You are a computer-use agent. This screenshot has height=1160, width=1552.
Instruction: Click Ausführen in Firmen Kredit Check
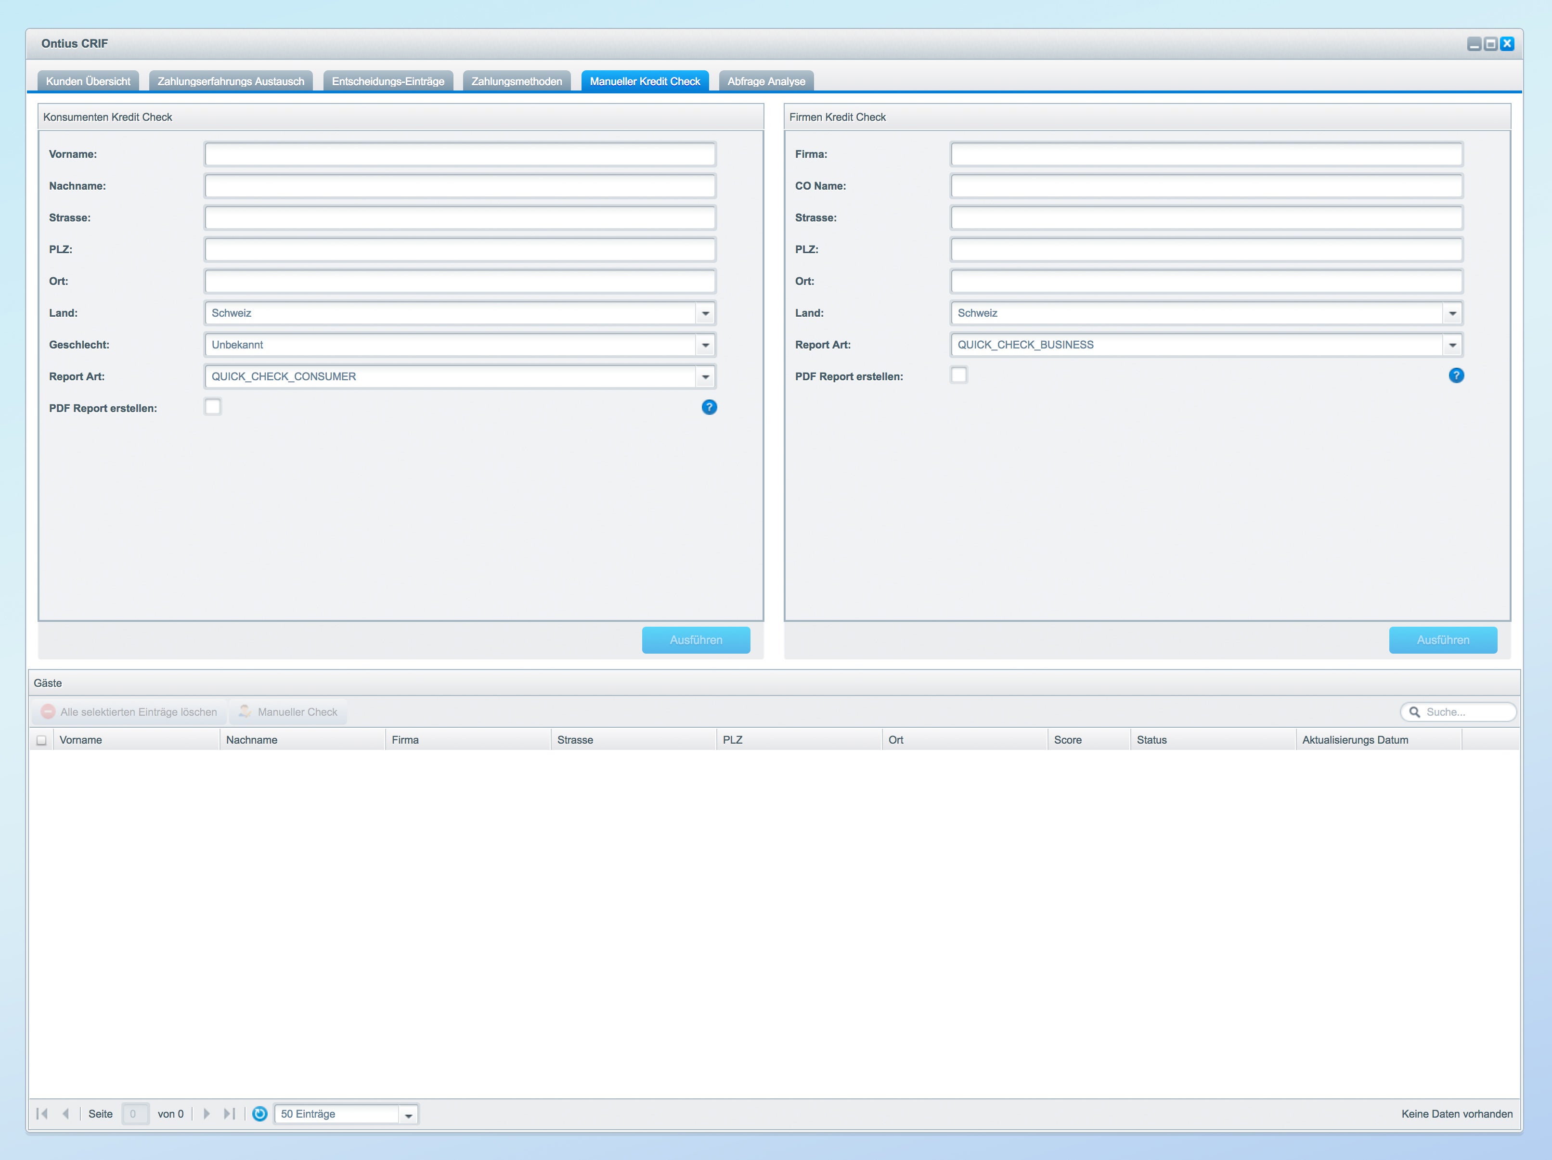[x=1443, y=640]
